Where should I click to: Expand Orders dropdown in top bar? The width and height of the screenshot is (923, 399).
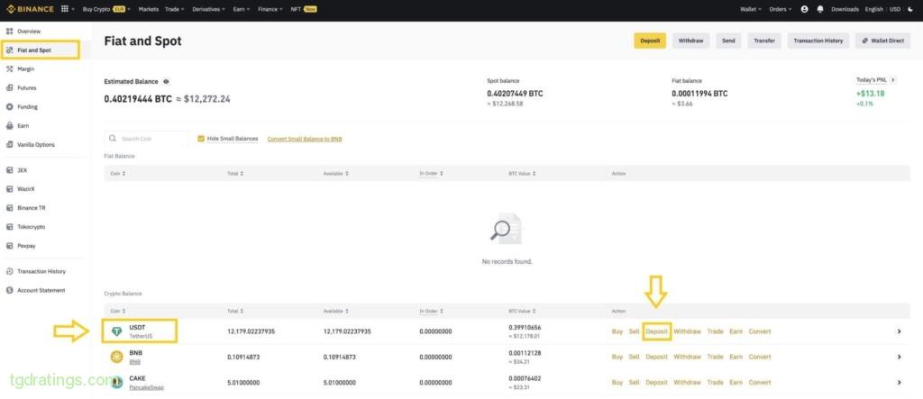click(x=781, y=9)
